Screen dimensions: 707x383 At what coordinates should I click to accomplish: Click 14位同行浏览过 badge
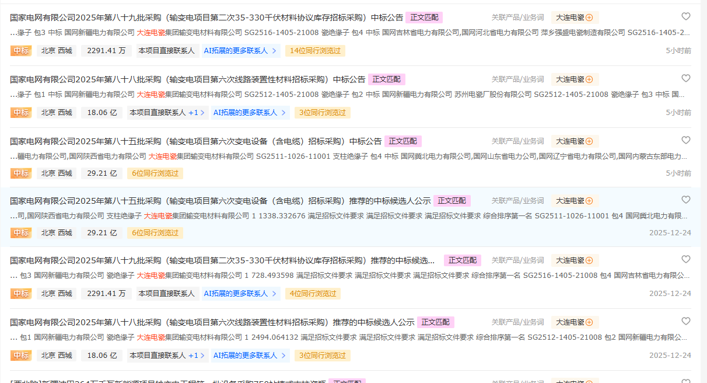point(315,51)
